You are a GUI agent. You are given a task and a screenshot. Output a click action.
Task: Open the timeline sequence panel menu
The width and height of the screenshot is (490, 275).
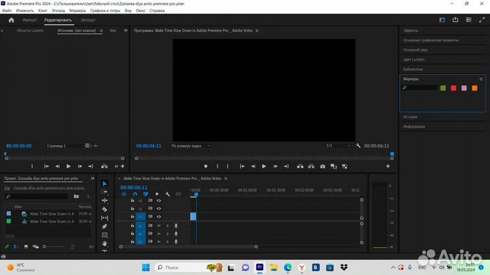pyautogui.click(x=226, y=179)
